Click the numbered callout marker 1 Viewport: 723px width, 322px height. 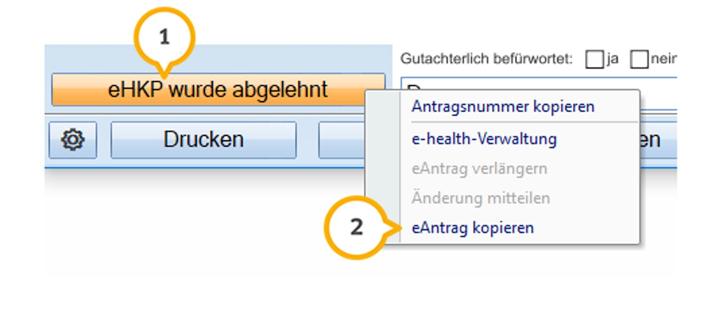point(164,37)
